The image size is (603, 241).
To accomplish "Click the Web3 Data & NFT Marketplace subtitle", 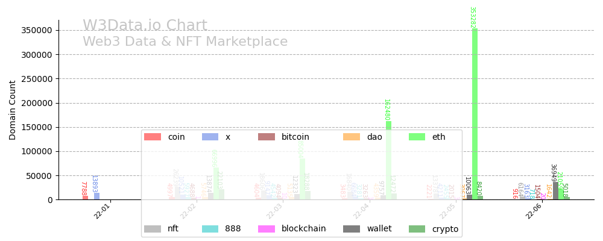I will pos(185,42).
